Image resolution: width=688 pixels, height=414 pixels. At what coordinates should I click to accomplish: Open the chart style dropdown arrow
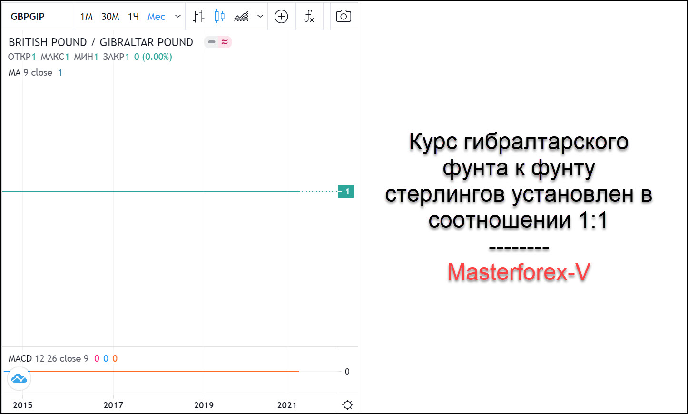pos(260,17)
